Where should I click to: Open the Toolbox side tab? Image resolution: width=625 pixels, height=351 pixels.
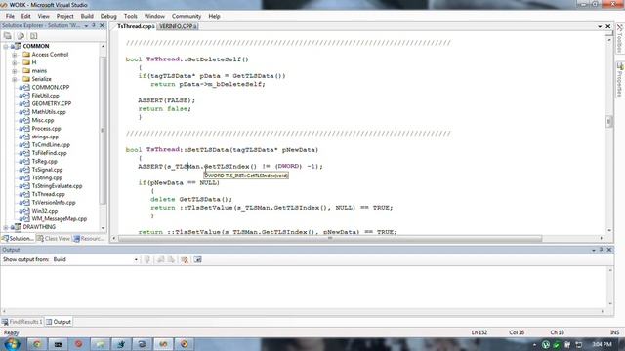(620, 39)
